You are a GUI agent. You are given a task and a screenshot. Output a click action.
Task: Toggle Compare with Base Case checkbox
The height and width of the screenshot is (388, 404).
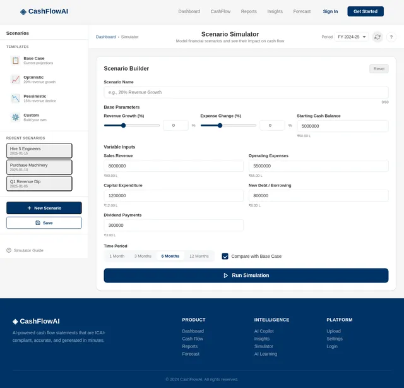click(x=225, y=256)
